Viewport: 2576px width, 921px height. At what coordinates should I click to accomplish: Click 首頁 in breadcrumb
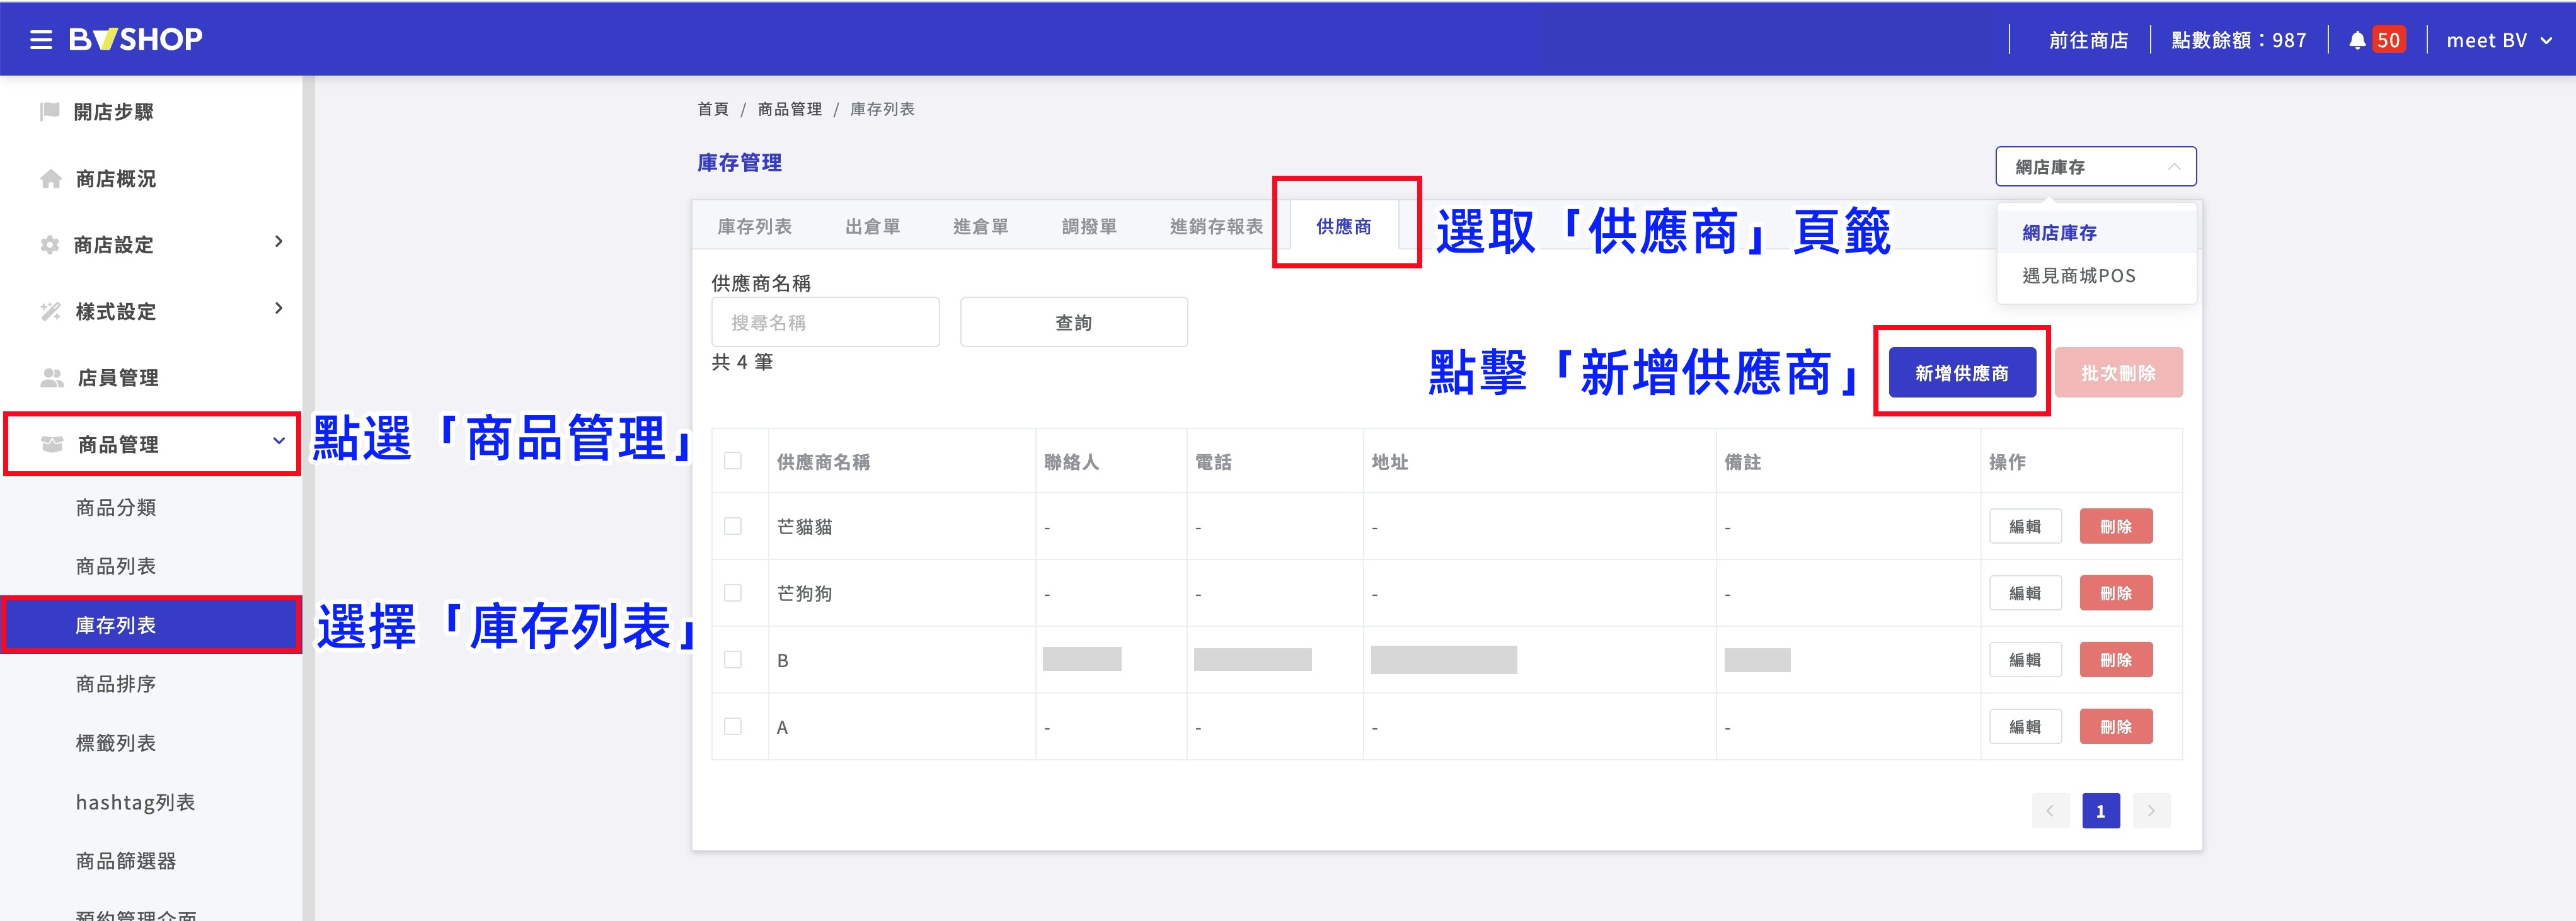pyautogui.click(x=713, y=109)
